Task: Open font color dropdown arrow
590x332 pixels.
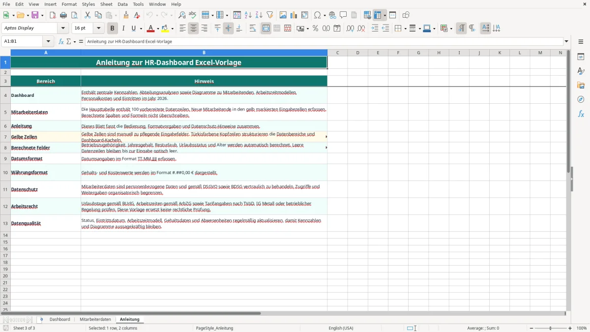Action: pos(157,29)
